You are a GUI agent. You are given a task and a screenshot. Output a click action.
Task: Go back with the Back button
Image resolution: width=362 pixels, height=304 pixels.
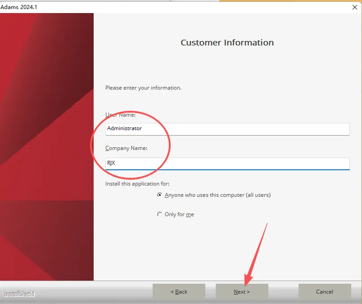click(179, 291)
